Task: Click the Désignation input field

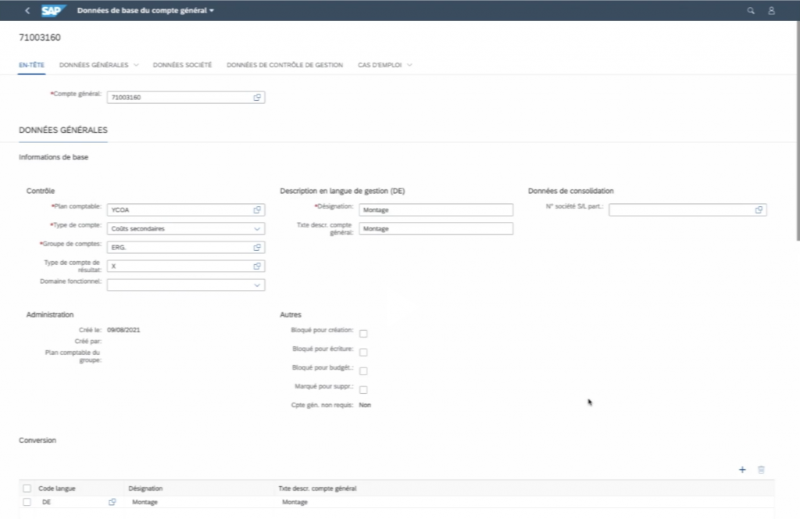Action: (435, 209)
